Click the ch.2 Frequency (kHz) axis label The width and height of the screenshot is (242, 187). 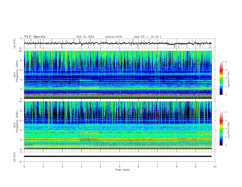click(x=16, y=122)
